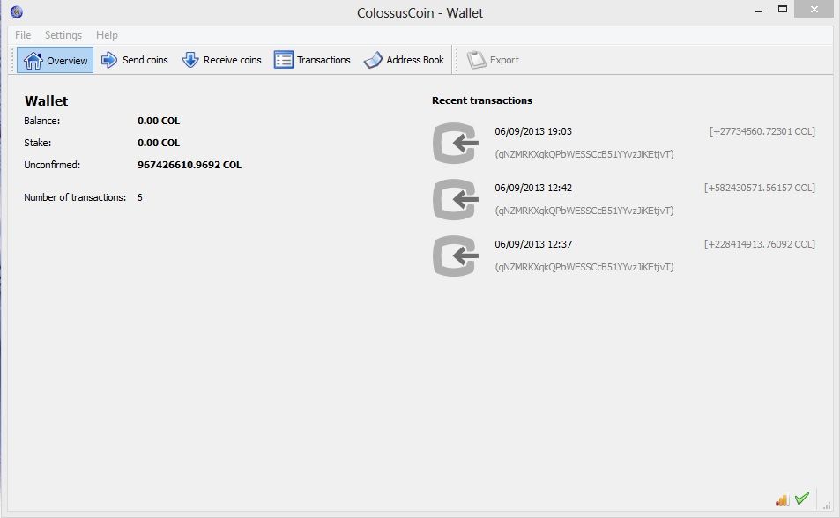Image resolution: width=840 pixels, height=518 pixels.
Task: Close the ColossusCoin wallet window
Action: click(x=814, y=9)
